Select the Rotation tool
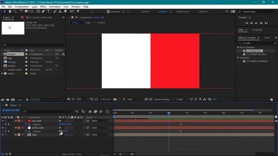The height and width of the screenshot is (156, 278). 21,11
